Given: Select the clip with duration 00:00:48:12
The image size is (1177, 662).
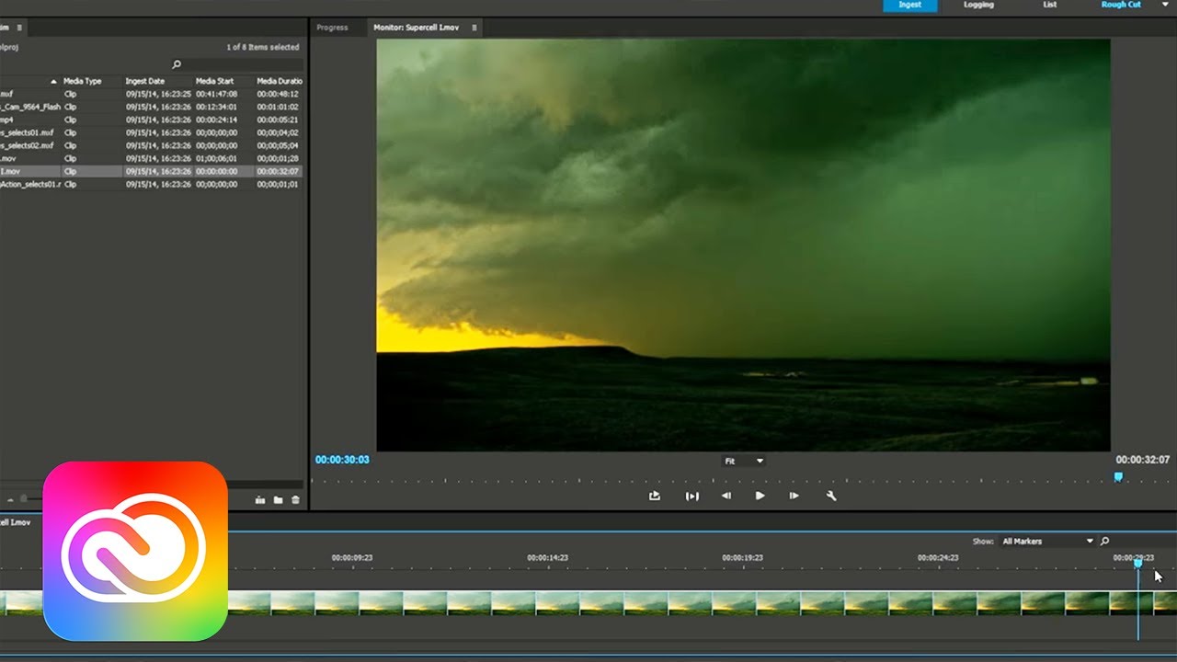Looking at the screenshot, I should [x=151, y=94].
